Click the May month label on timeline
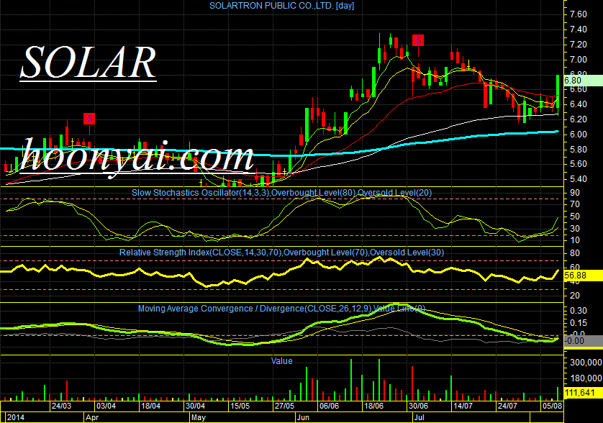 pyautogui.click(x=199, y=418)
